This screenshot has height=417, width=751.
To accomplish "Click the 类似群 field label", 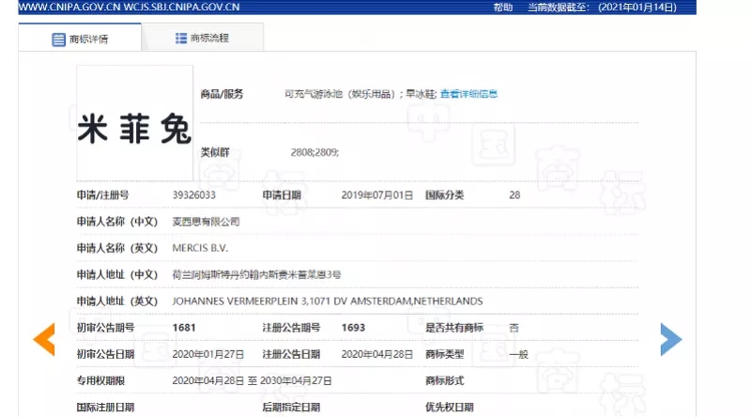I will coord(215,152).
